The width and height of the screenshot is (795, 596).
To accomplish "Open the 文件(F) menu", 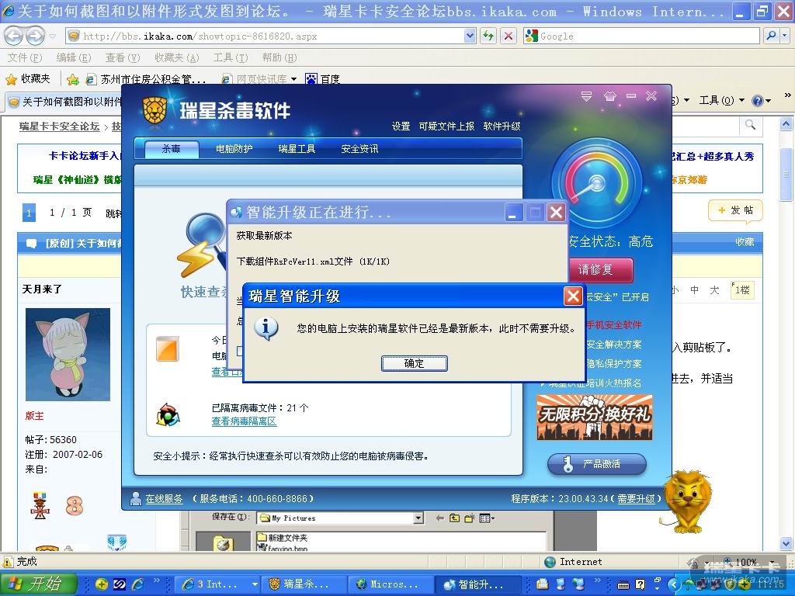I will pyautogui.click(x=25, y=57).
